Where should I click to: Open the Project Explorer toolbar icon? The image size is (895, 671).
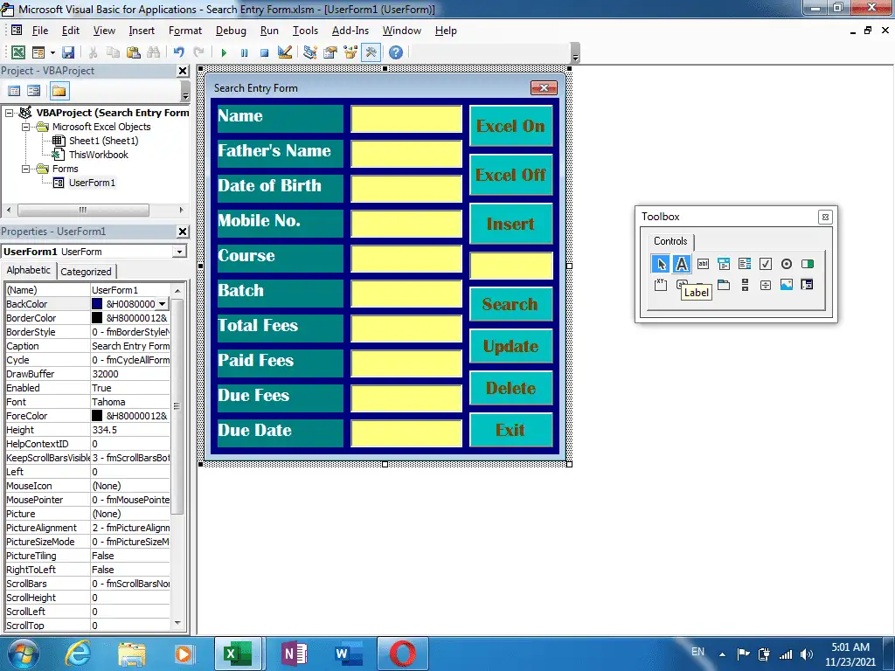tap(310, 52)
